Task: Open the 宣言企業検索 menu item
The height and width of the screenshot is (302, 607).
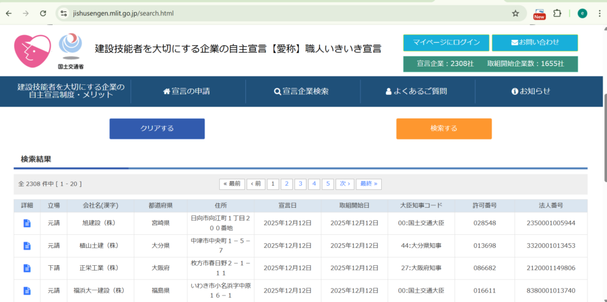Action: click(301, 91)
